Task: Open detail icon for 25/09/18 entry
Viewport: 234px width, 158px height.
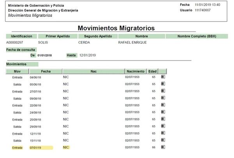Action: pyautogui.click(x=163, y=119)
